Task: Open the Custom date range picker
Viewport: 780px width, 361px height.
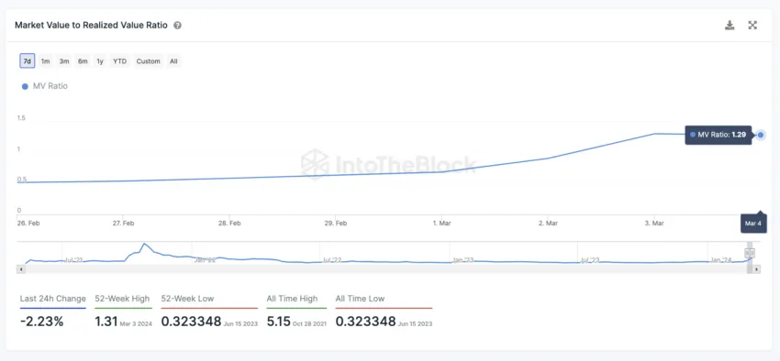Action: pos(149,61)
